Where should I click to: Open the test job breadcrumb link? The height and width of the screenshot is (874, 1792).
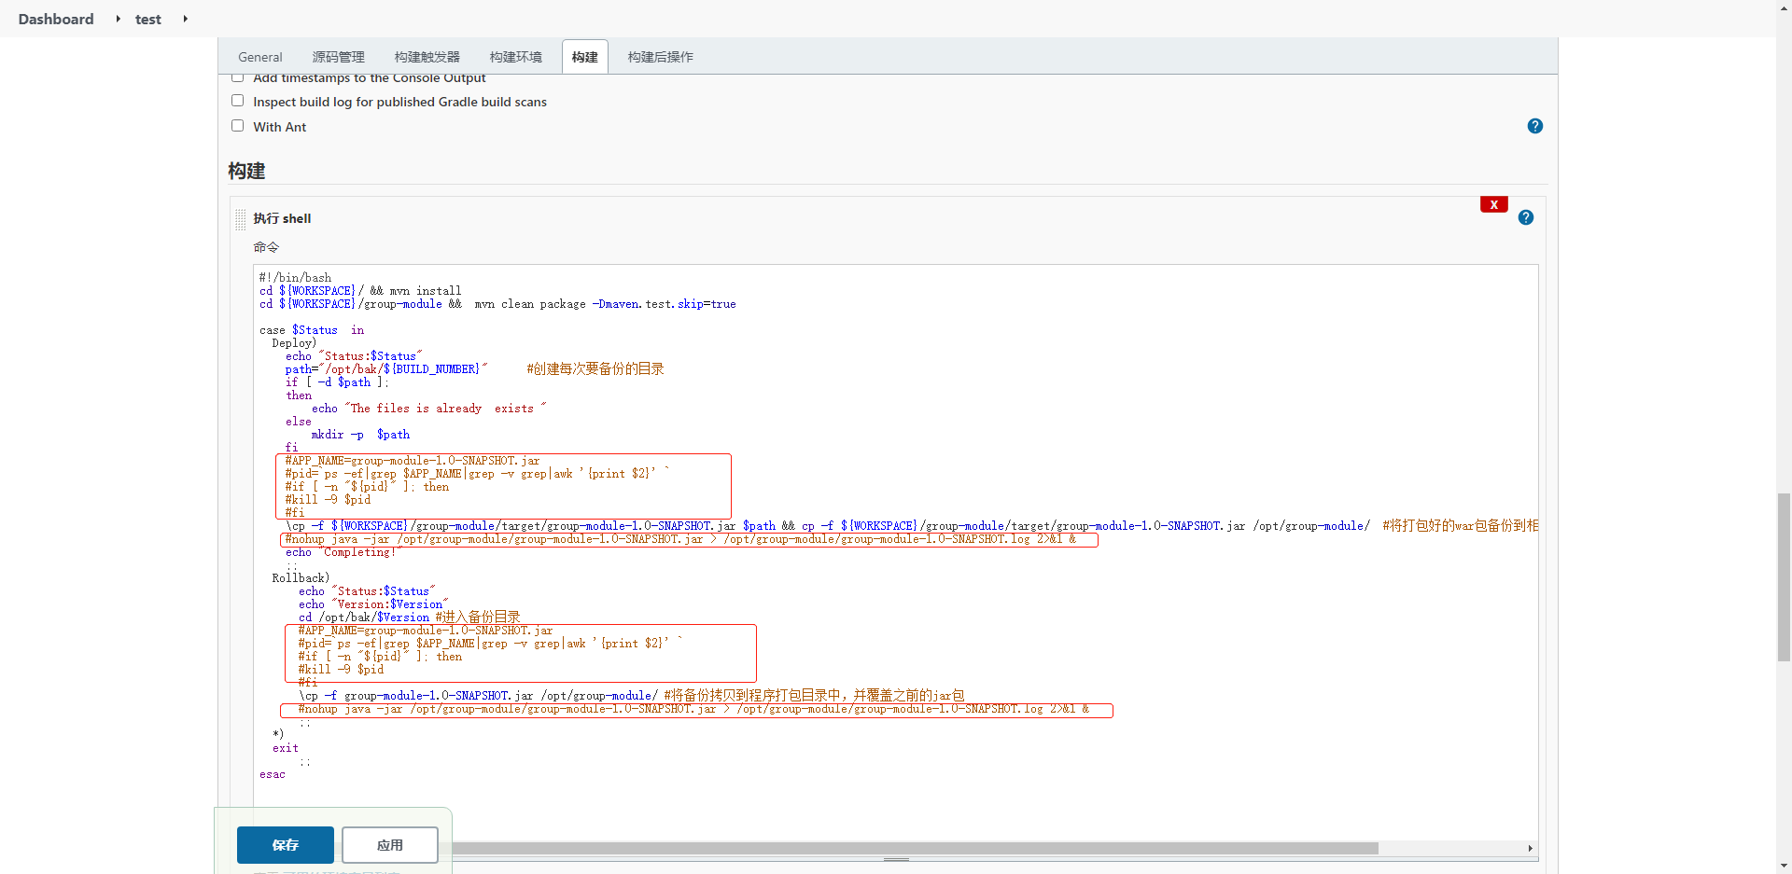(147, 19)
